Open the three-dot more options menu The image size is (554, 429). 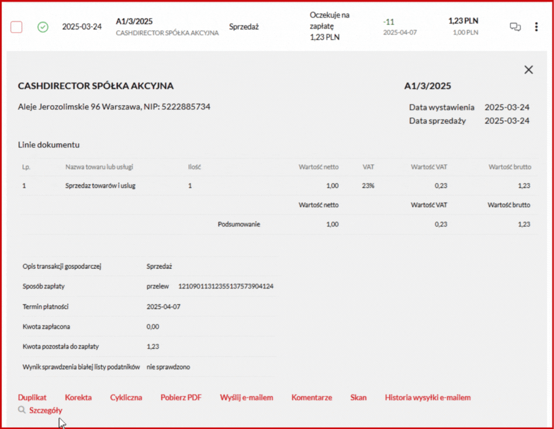536,27
